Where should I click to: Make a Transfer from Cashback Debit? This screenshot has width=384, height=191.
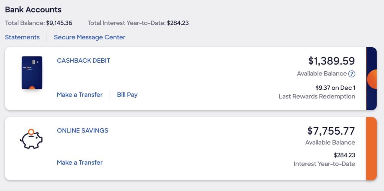[x=79, y=95]
